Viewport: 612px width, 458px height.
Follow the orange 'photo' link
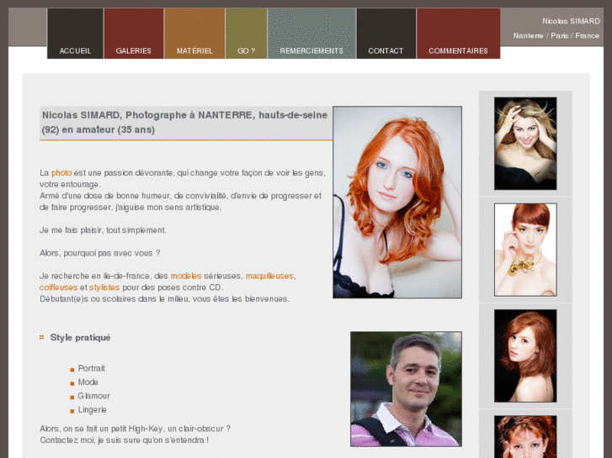point(61,172)
